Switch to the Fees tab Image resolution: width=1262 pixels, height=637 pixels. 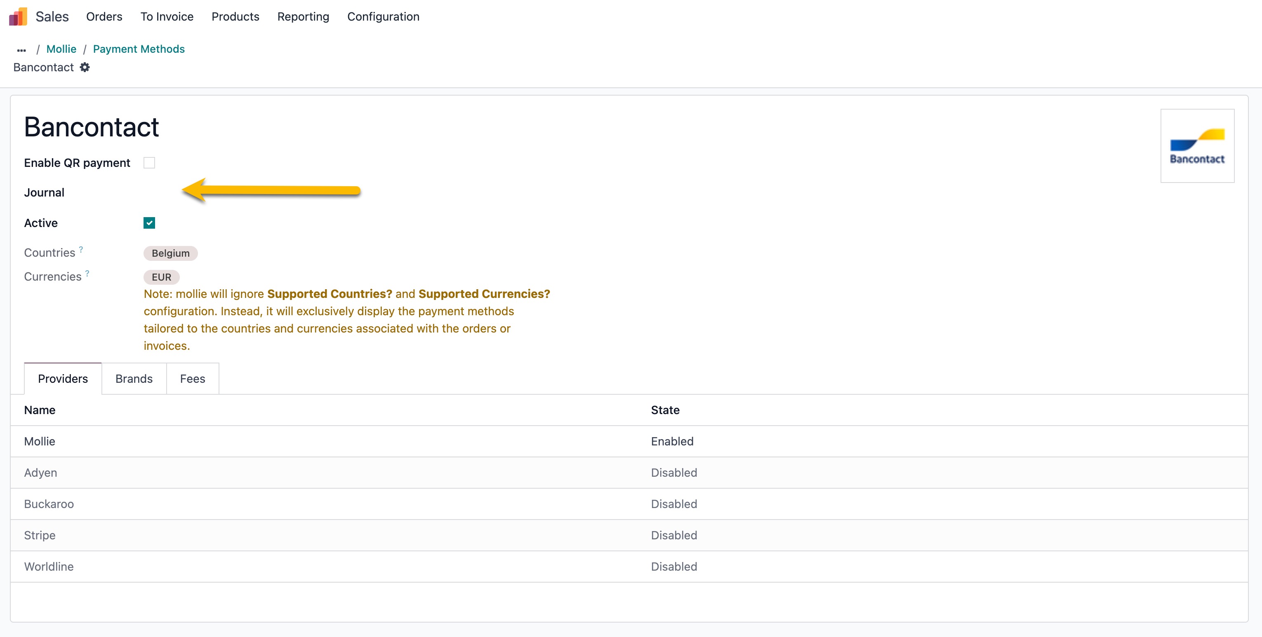192,379
